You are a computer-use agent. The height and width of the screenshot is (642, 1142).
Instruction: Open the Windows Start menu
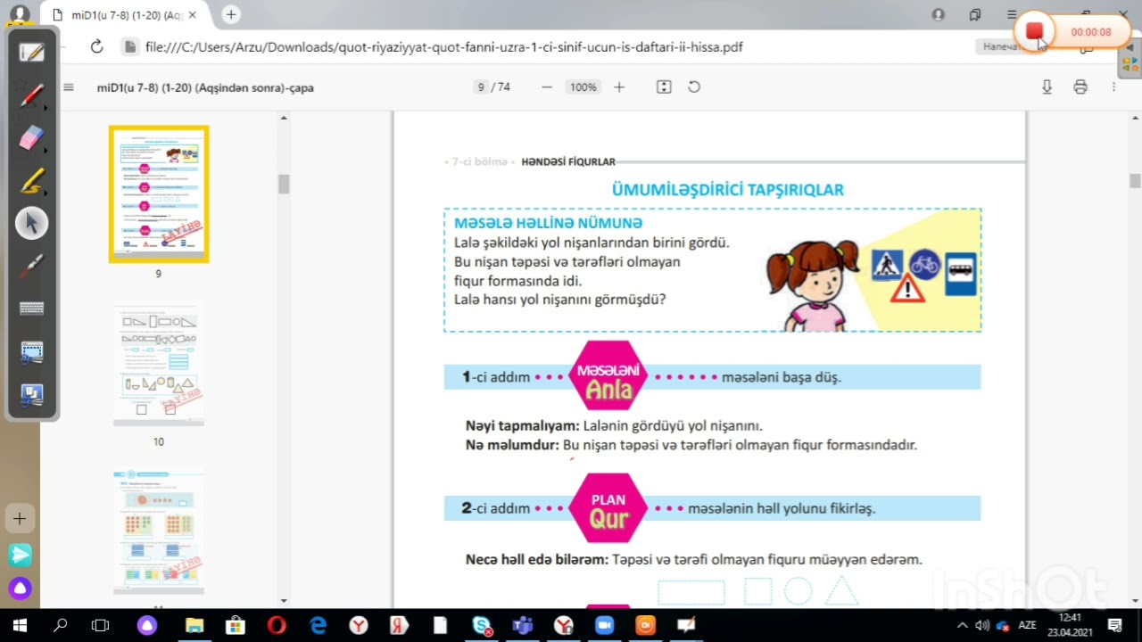[x=20, y=625]
